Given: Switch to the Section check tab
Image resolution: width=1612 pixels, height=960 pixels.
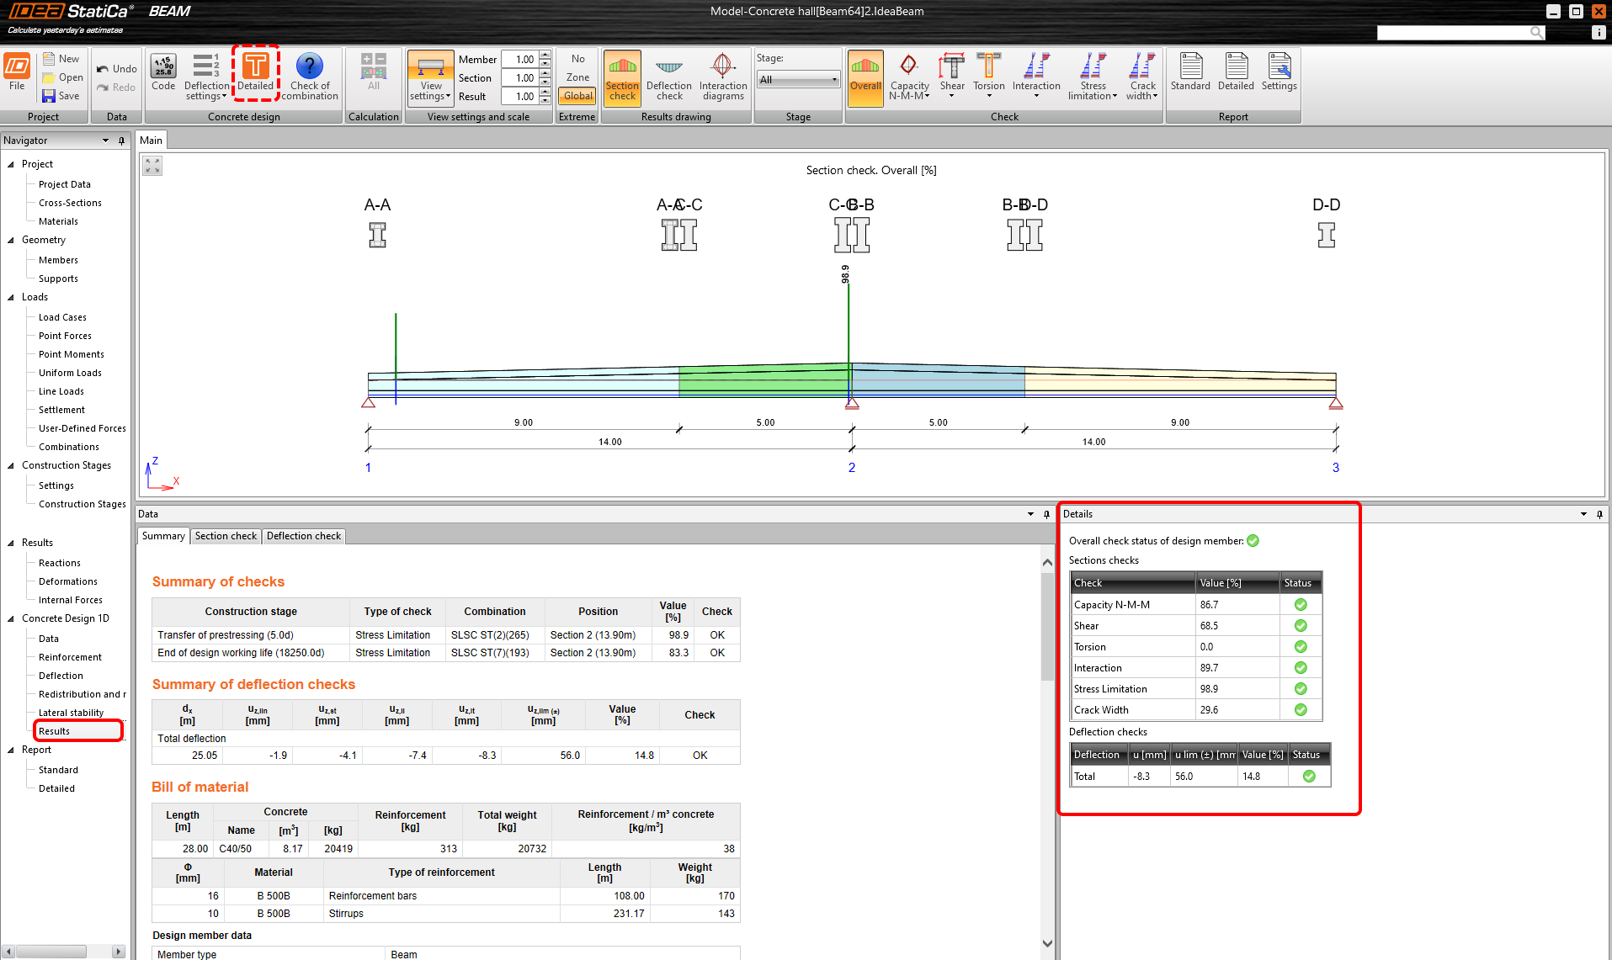Looking at the screenshot, I should pos(226,536).
